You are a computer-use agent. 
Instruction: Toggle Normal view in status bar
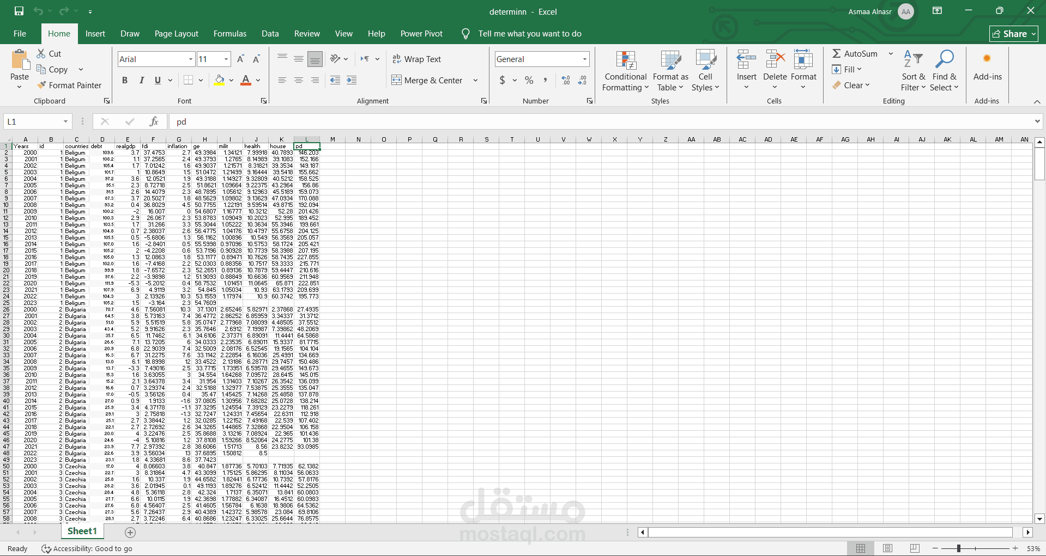[861, 548]
